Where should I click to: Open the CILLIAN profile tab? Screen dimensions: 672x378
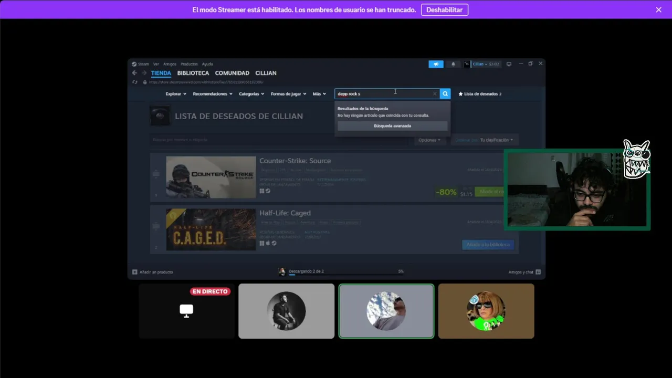pyautogui.click(x=266, y=73)
